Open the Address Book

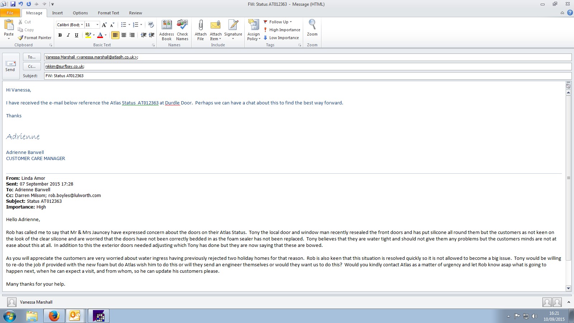166,30
